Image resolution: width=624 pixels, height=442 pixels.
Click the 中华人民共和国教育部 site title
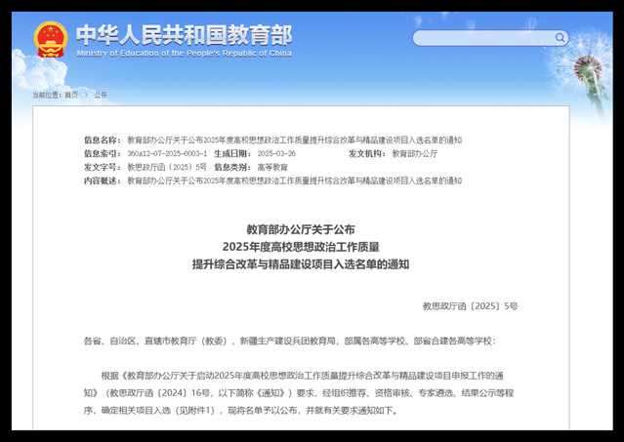(184, 33)
